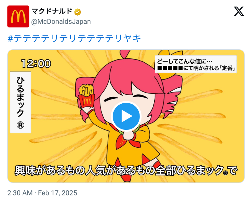Click the 12:00 clock text on the video
The width and height of the screenshot is (252, 203).
[36, 63]
